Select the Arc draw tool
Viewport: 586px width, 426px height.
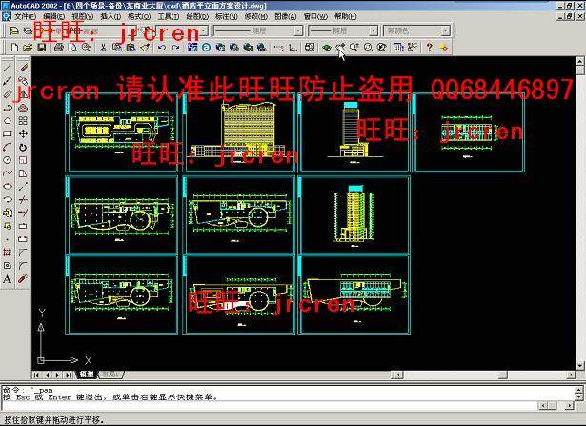[7, 147]
